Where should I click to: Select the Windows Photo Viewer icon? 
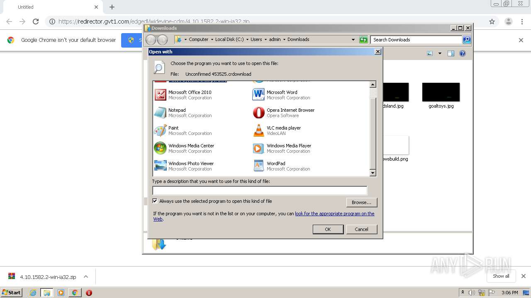pos(160,166)
